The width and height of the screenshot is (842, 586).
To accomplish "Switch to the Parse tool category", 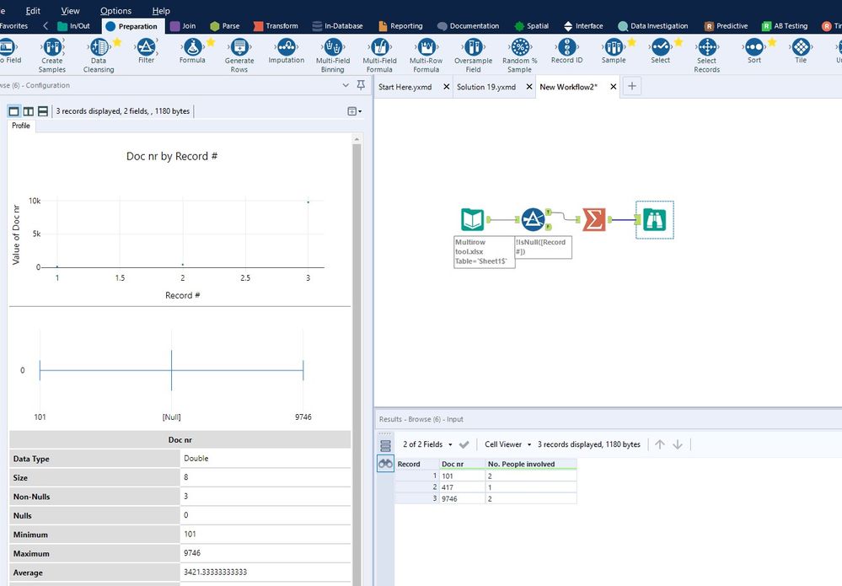I will click(225, 26).
